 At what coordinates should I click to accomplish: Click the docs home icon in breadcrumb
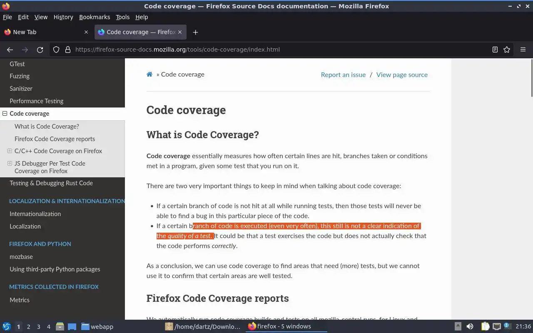[x=149, y=75]
